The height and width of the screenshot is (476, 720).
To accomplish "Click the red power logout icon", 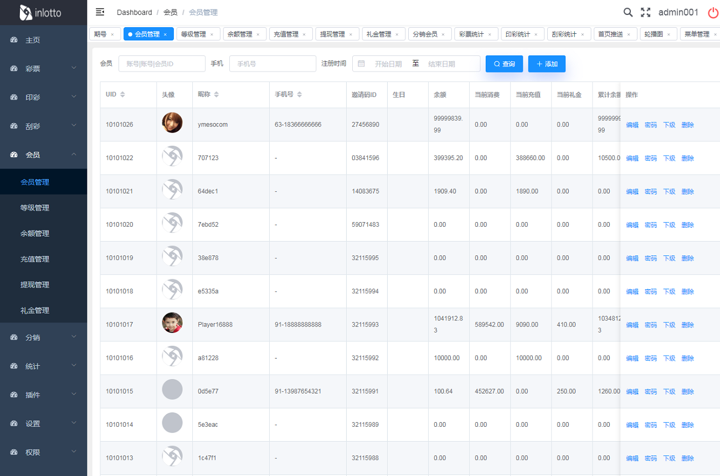I will 713,12.
